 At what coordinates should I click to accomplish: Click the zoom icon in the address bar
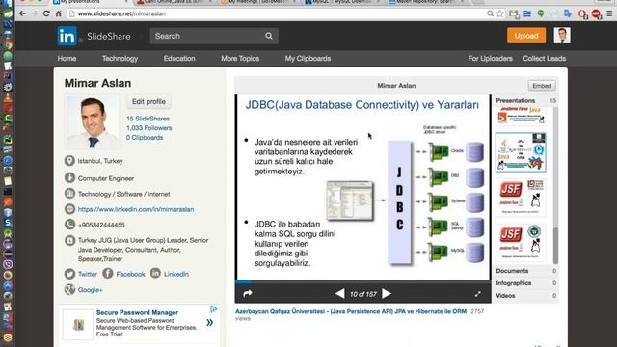[x=490, y=13]
